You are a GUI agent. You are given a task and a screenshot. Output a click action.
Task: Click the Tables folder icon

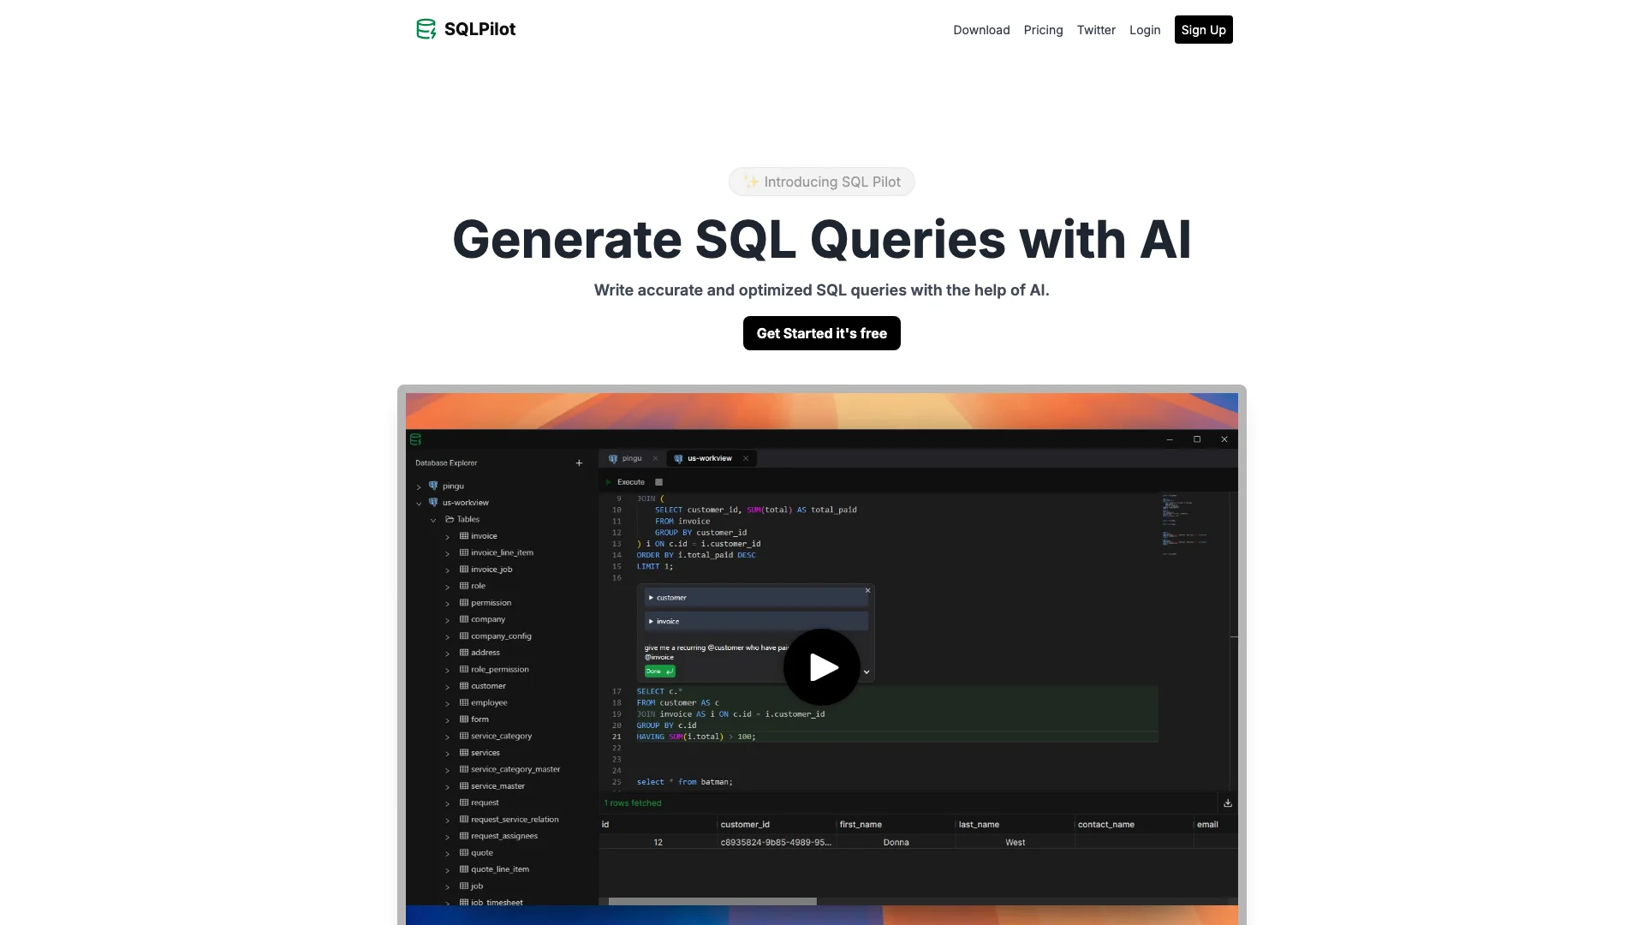tap(450, 519)
